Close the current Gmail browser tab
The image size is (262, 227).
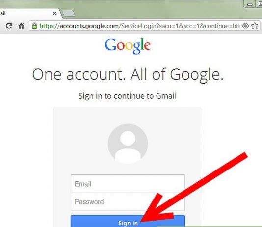tap(54, 13)
